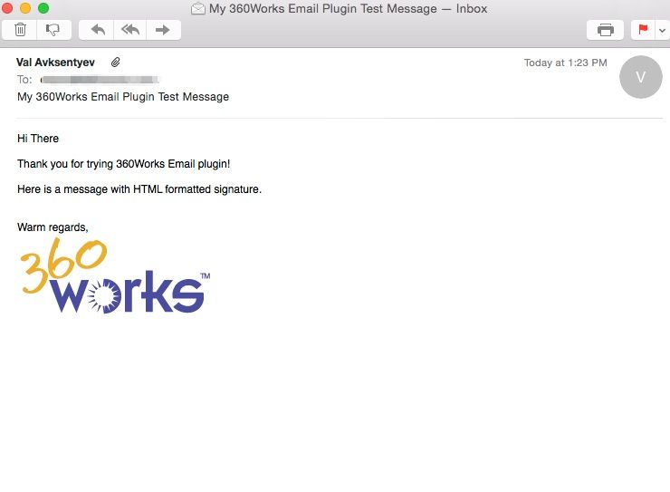Screen dimensions: 670x492
Task: Print the email using printer icon
Action: (605, 30)
